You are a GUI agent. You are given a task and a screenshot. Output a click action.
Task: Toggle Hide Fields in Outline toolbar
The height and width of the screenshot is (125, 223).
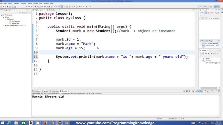[x=206, y=53]
